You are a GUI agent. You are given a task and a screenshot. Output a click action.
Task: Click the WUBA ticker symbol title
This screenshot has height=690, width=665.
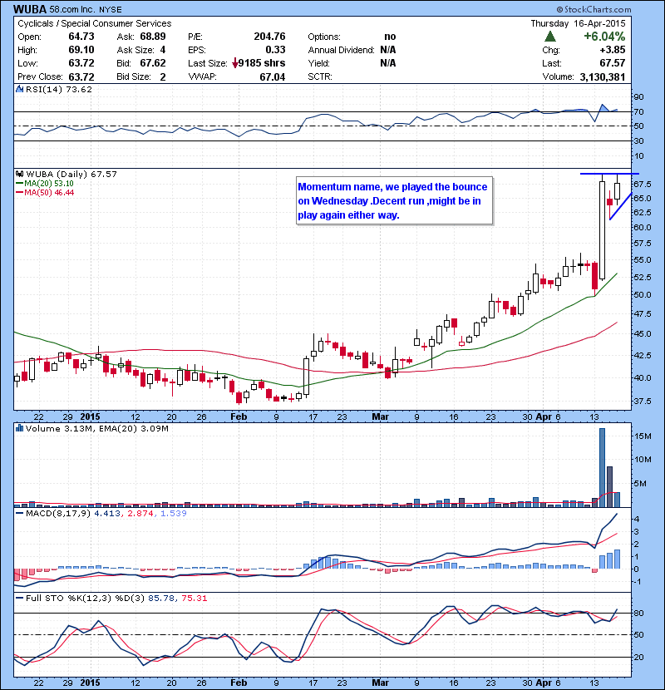(x=30, y=9)
